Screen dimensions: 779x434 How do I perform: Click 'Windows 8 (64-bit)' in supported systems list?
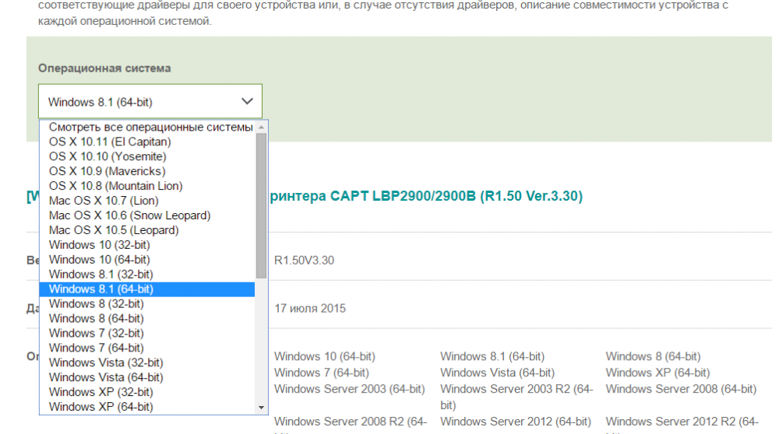(653, 357)
